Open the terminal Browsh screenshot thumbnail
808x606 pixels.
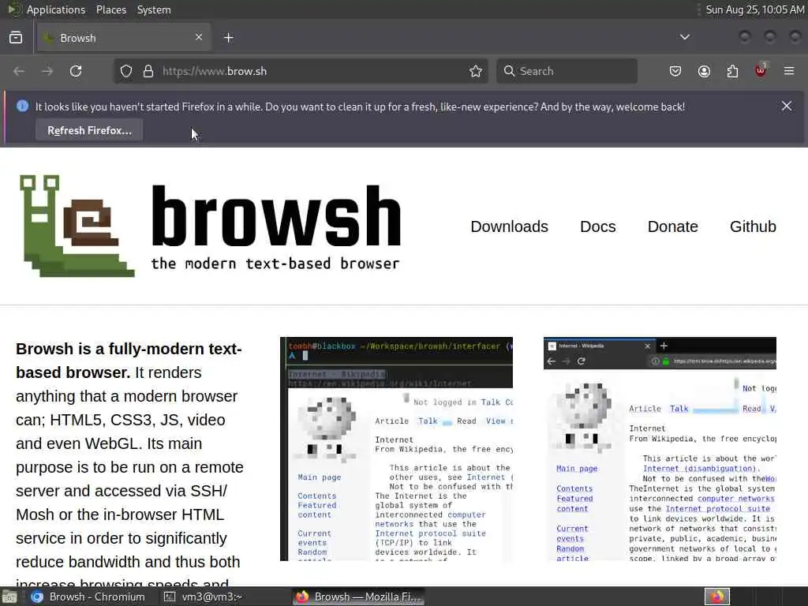[396, 449]
